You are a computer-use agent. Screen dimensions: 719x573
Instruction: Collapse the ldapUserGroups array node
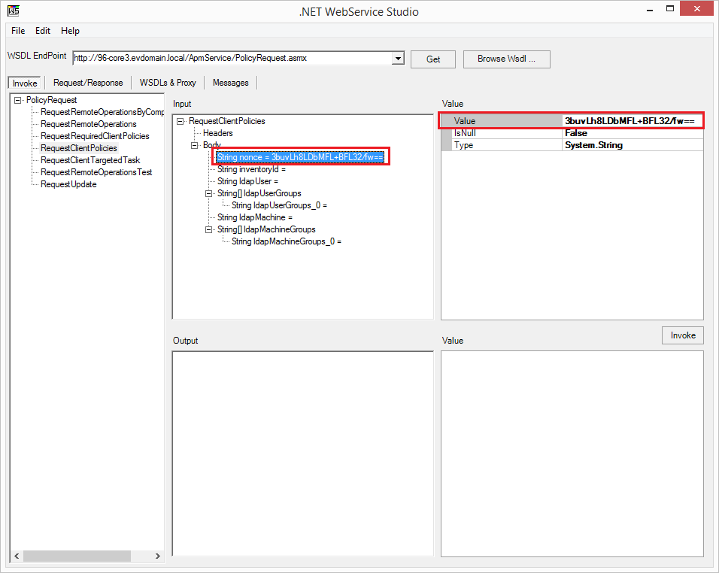click(x=210, y=193)
